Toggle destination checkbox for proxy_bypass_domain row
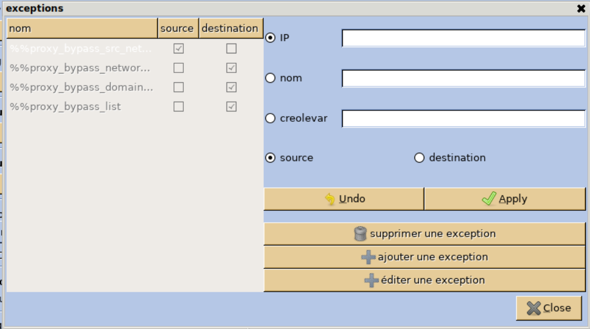 point(232,88)
